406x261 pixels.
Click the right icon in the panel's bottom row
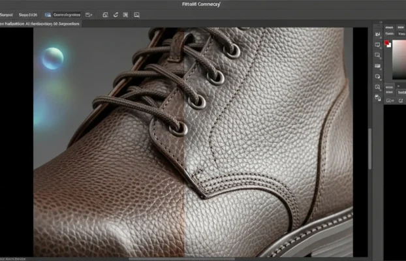[401, 100]
